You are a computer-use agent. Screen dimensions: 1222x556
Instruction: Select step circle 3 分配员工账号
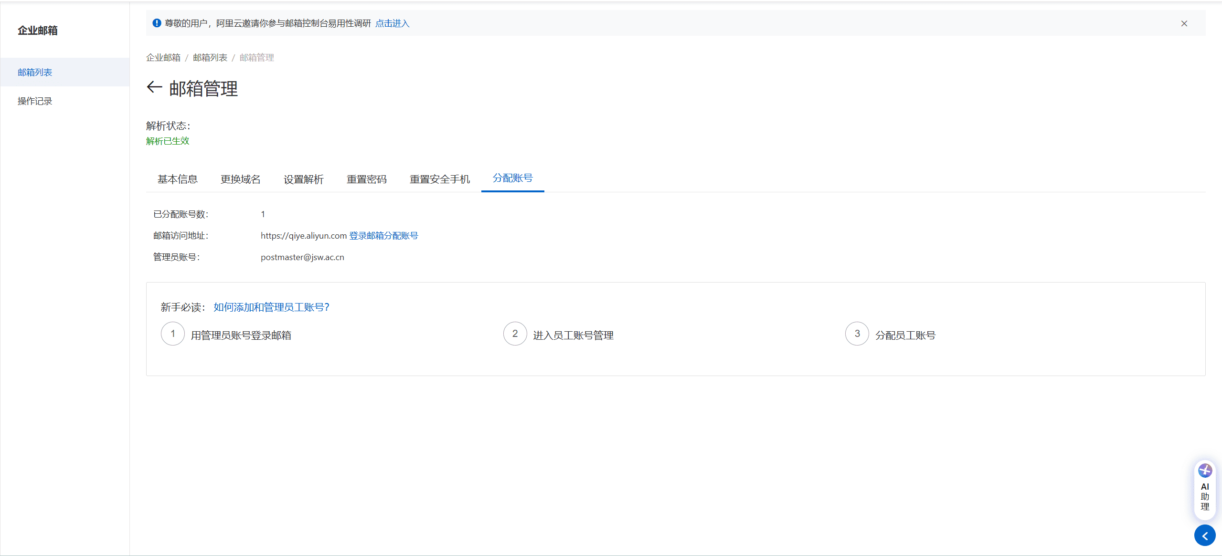(857, 334)
